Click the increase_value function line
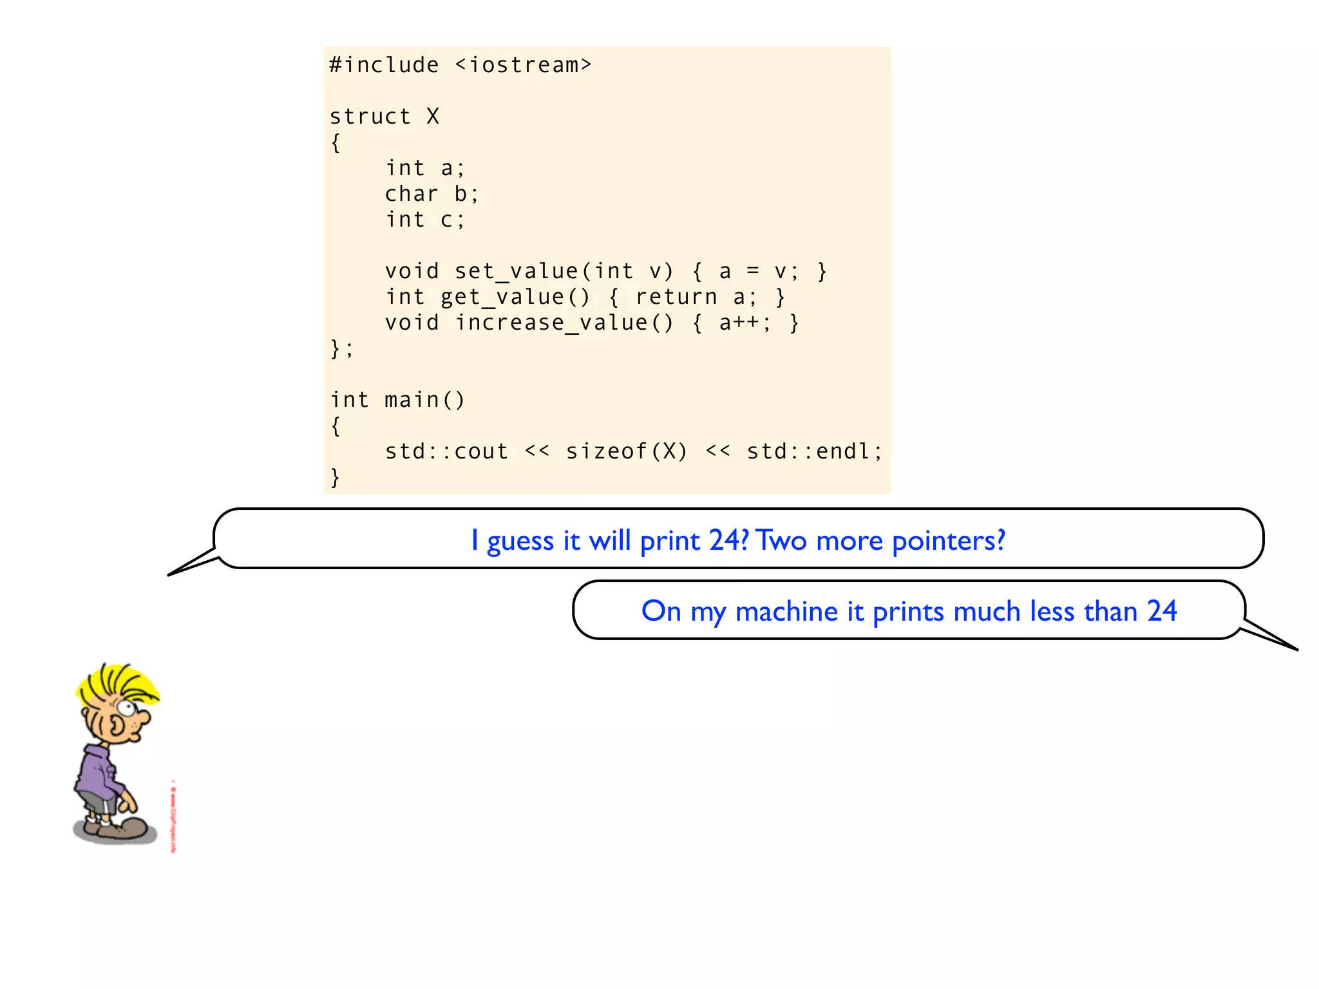This screenshot has height=989, width=1319. 591,323
